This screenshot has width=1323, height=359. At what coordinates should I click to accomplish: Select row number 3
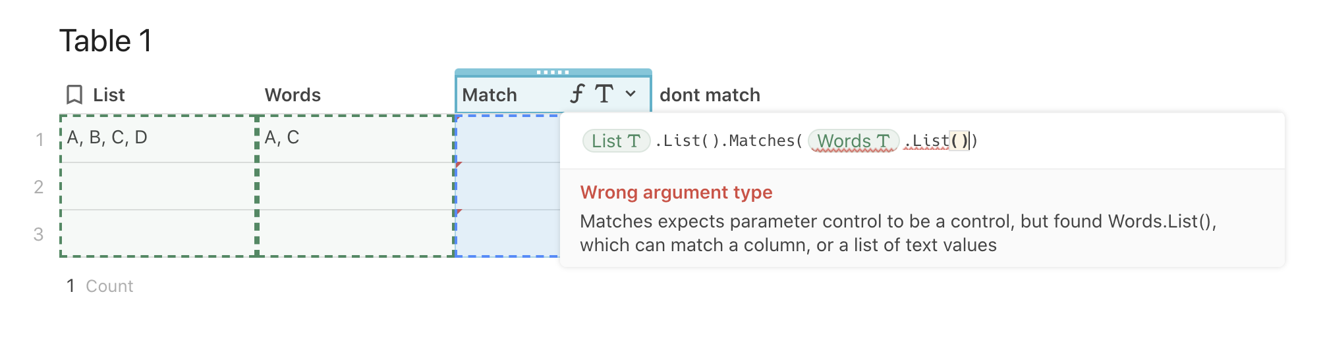39,234
